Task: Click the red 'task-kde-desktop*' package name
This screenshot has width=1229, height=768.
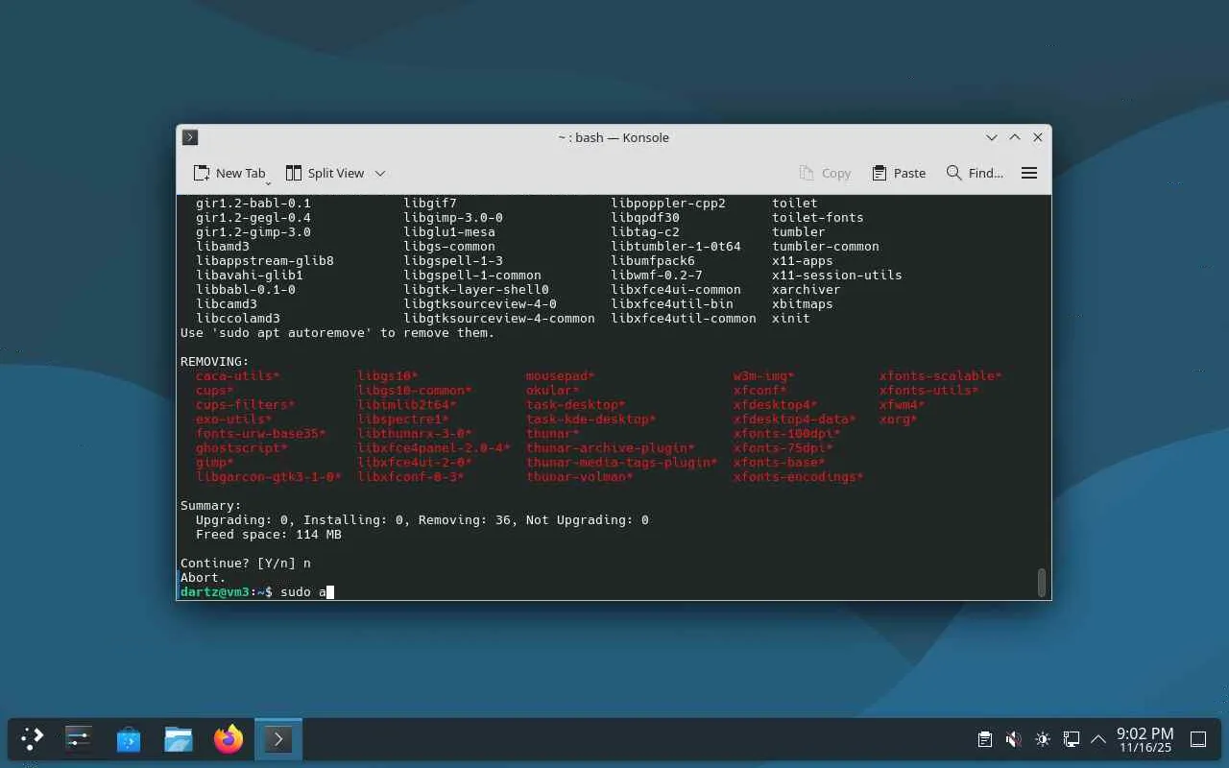Action: pos(591,420)
